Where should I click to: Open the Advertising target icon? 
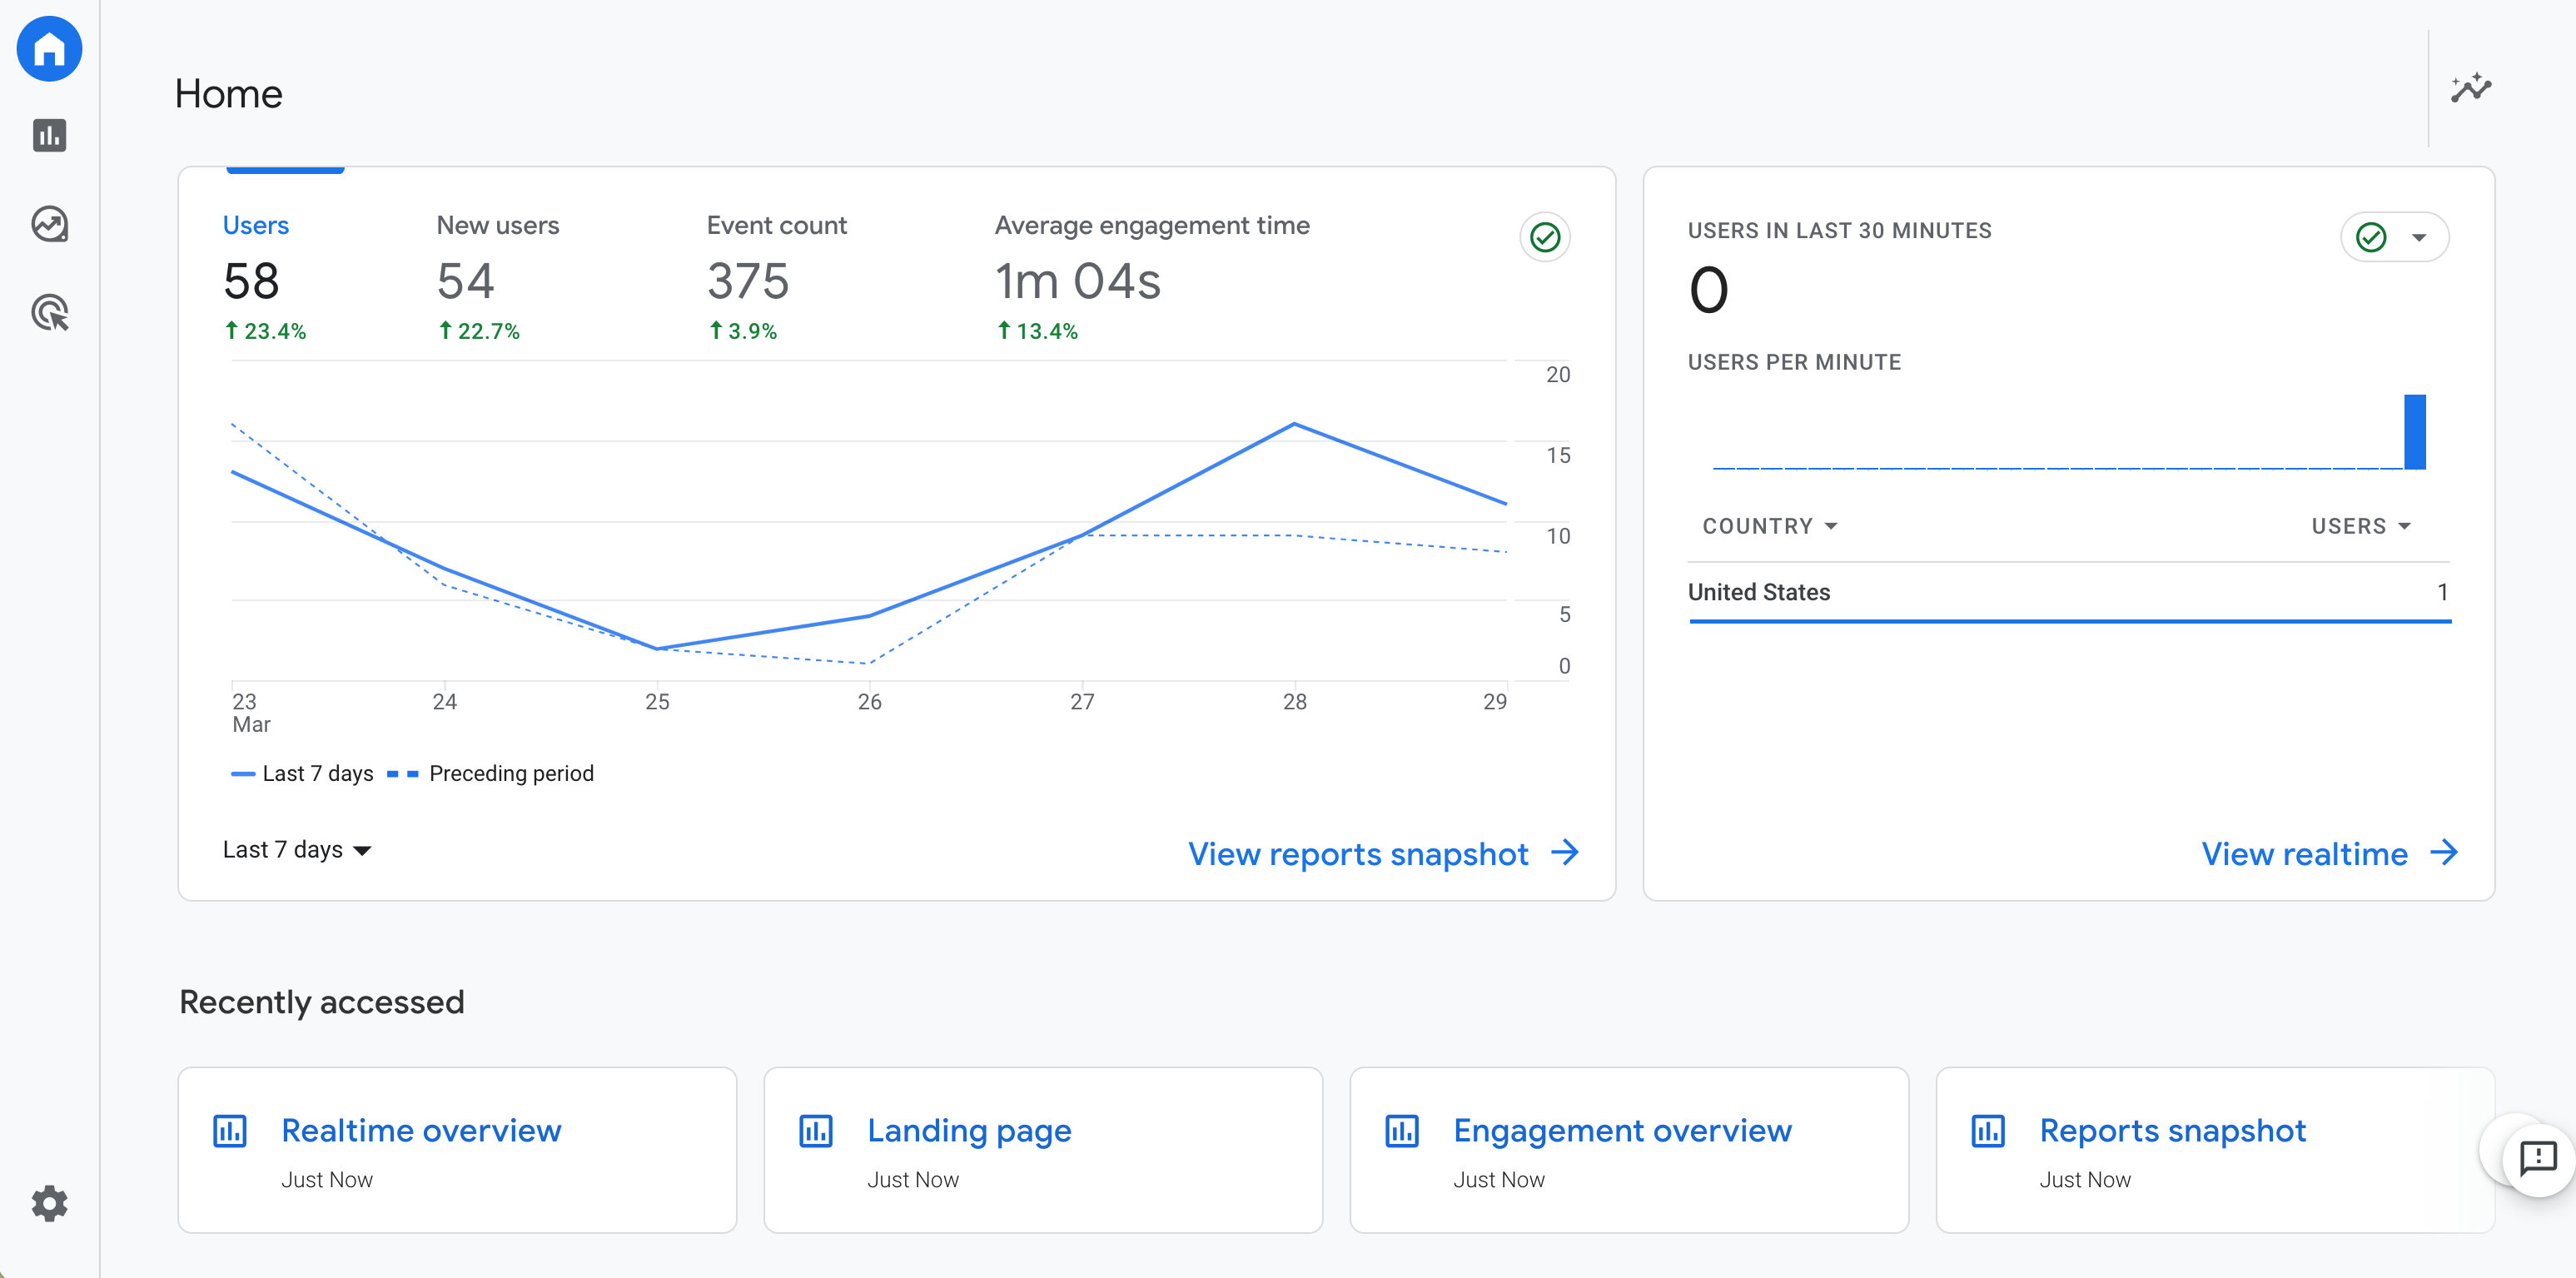[x=49, y=313]
